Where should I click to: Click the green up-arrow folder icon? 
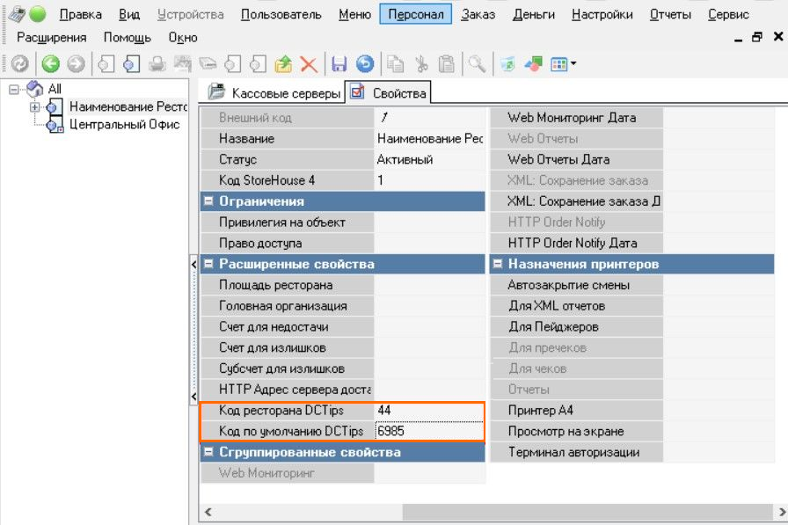point(283,63)
